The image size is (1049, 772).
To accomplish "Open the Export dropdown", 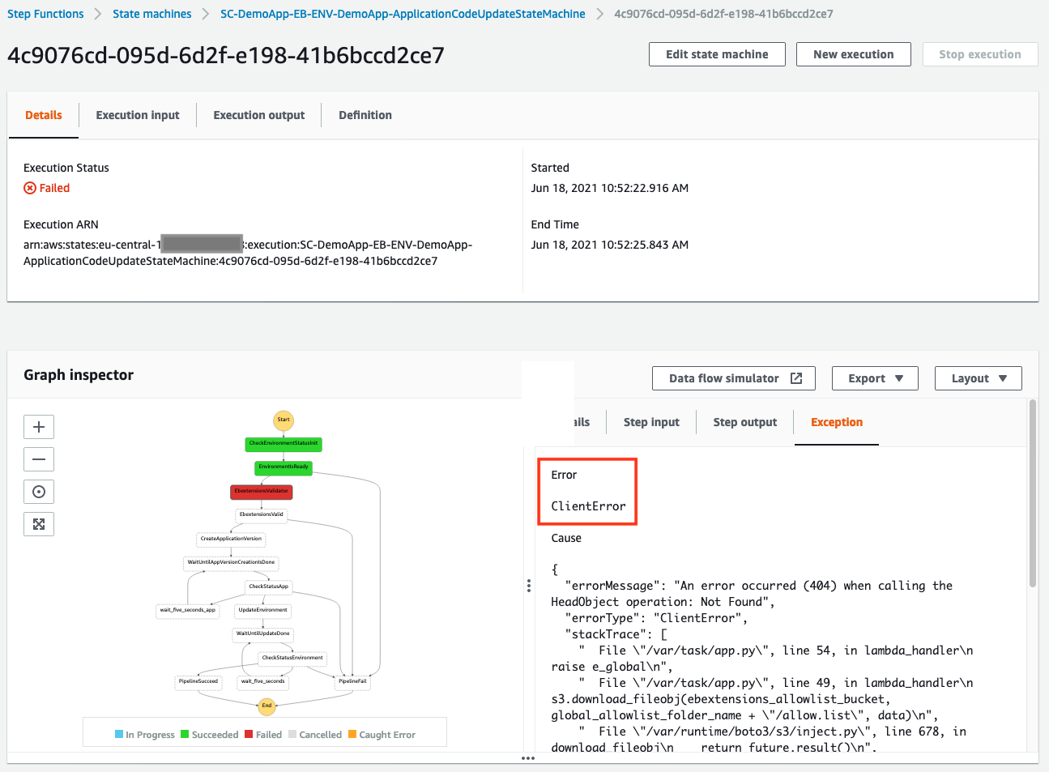I will tap(875, 378).
